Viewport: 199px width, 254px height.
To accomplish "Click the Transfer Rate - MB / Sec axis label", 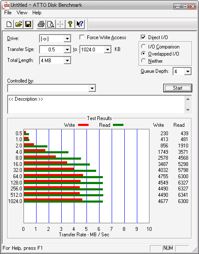I will click(x=84, y=235).
